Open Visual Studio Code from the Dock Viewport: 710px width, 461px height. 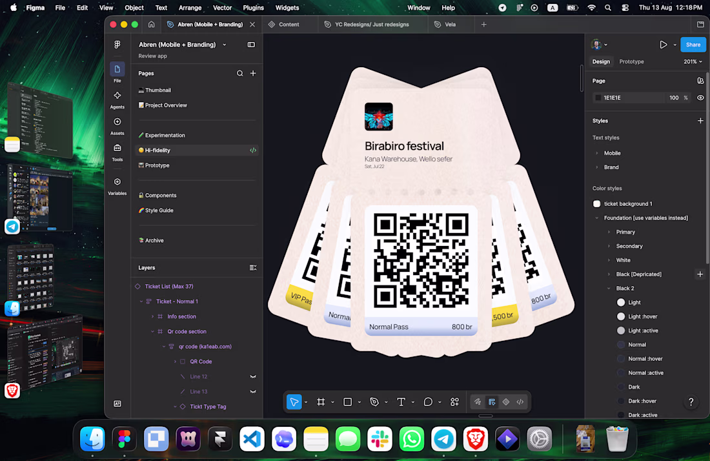coord(252,439)
